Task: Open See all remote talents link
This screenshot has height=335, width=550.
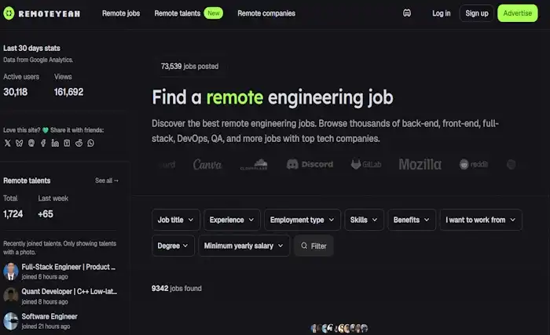Action: [107, 180]
